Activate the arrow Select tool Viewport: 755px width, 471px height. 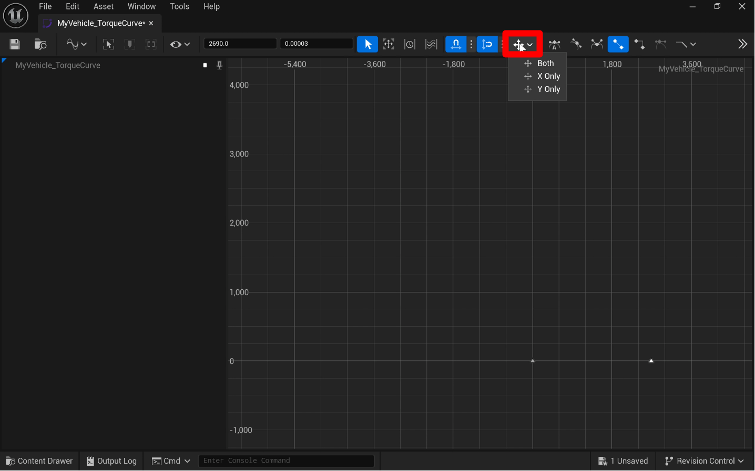point(368,44)
